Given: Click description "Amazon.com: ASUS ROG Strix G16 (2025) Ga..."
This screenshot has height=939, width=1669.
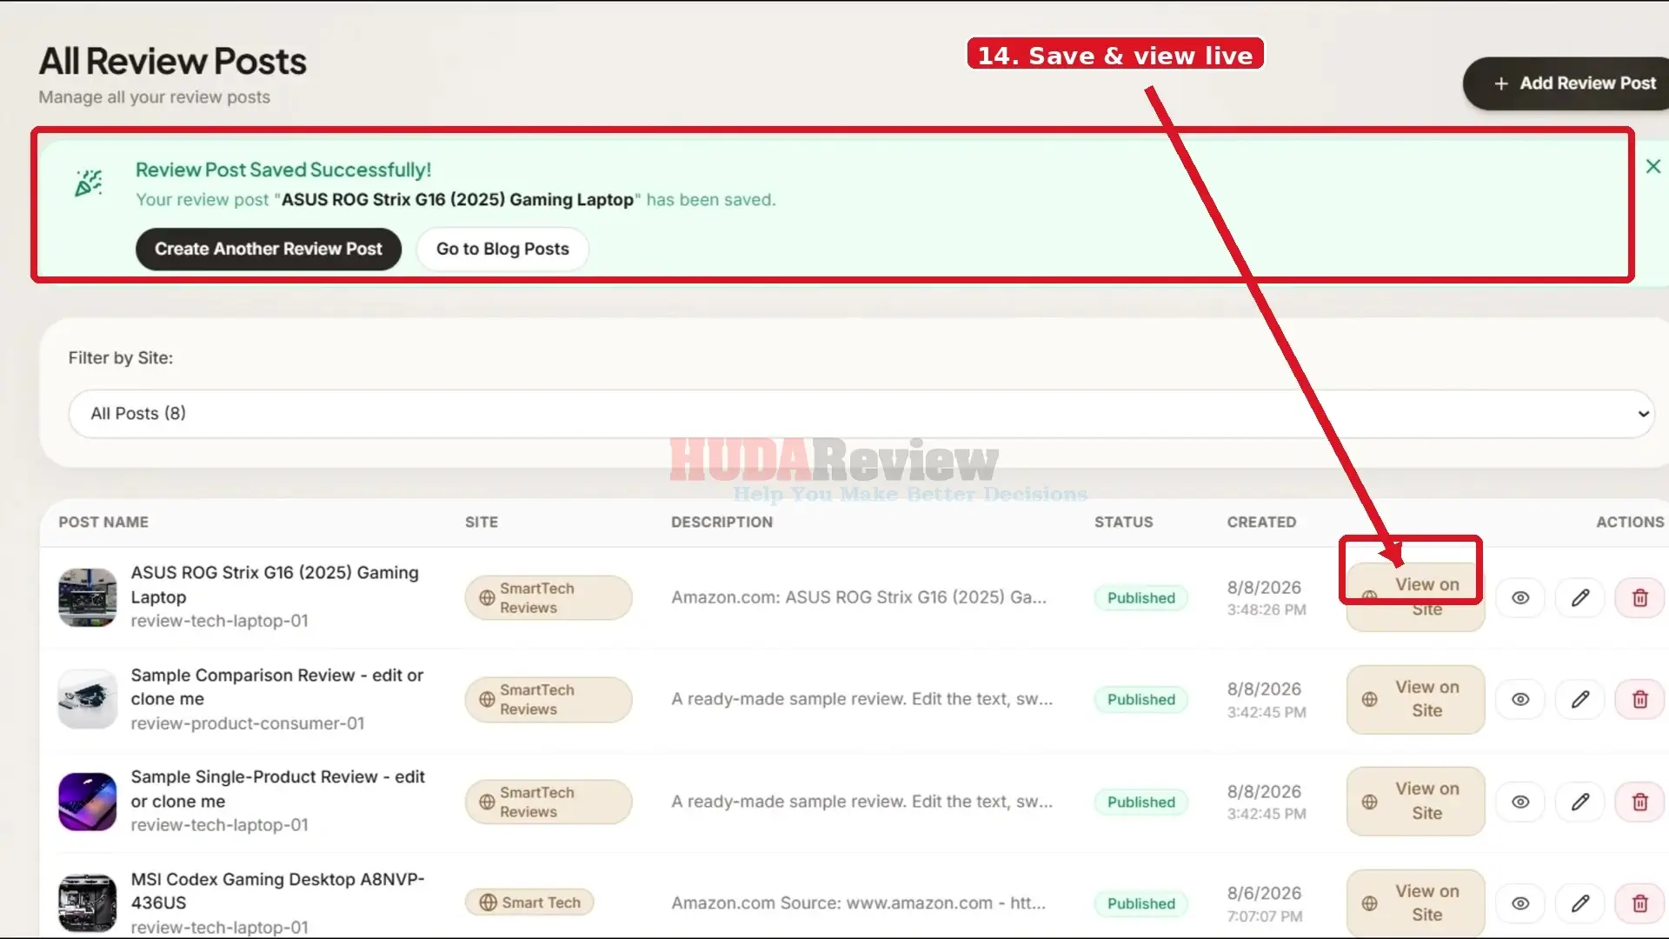Looking at the screenshot, I should point(859,597).
